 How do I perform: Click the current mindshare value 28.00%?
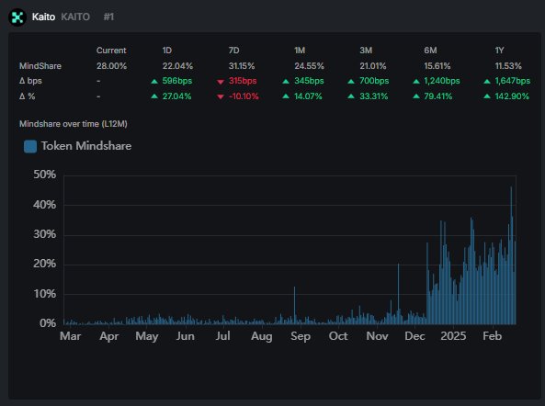pos(111,66)
